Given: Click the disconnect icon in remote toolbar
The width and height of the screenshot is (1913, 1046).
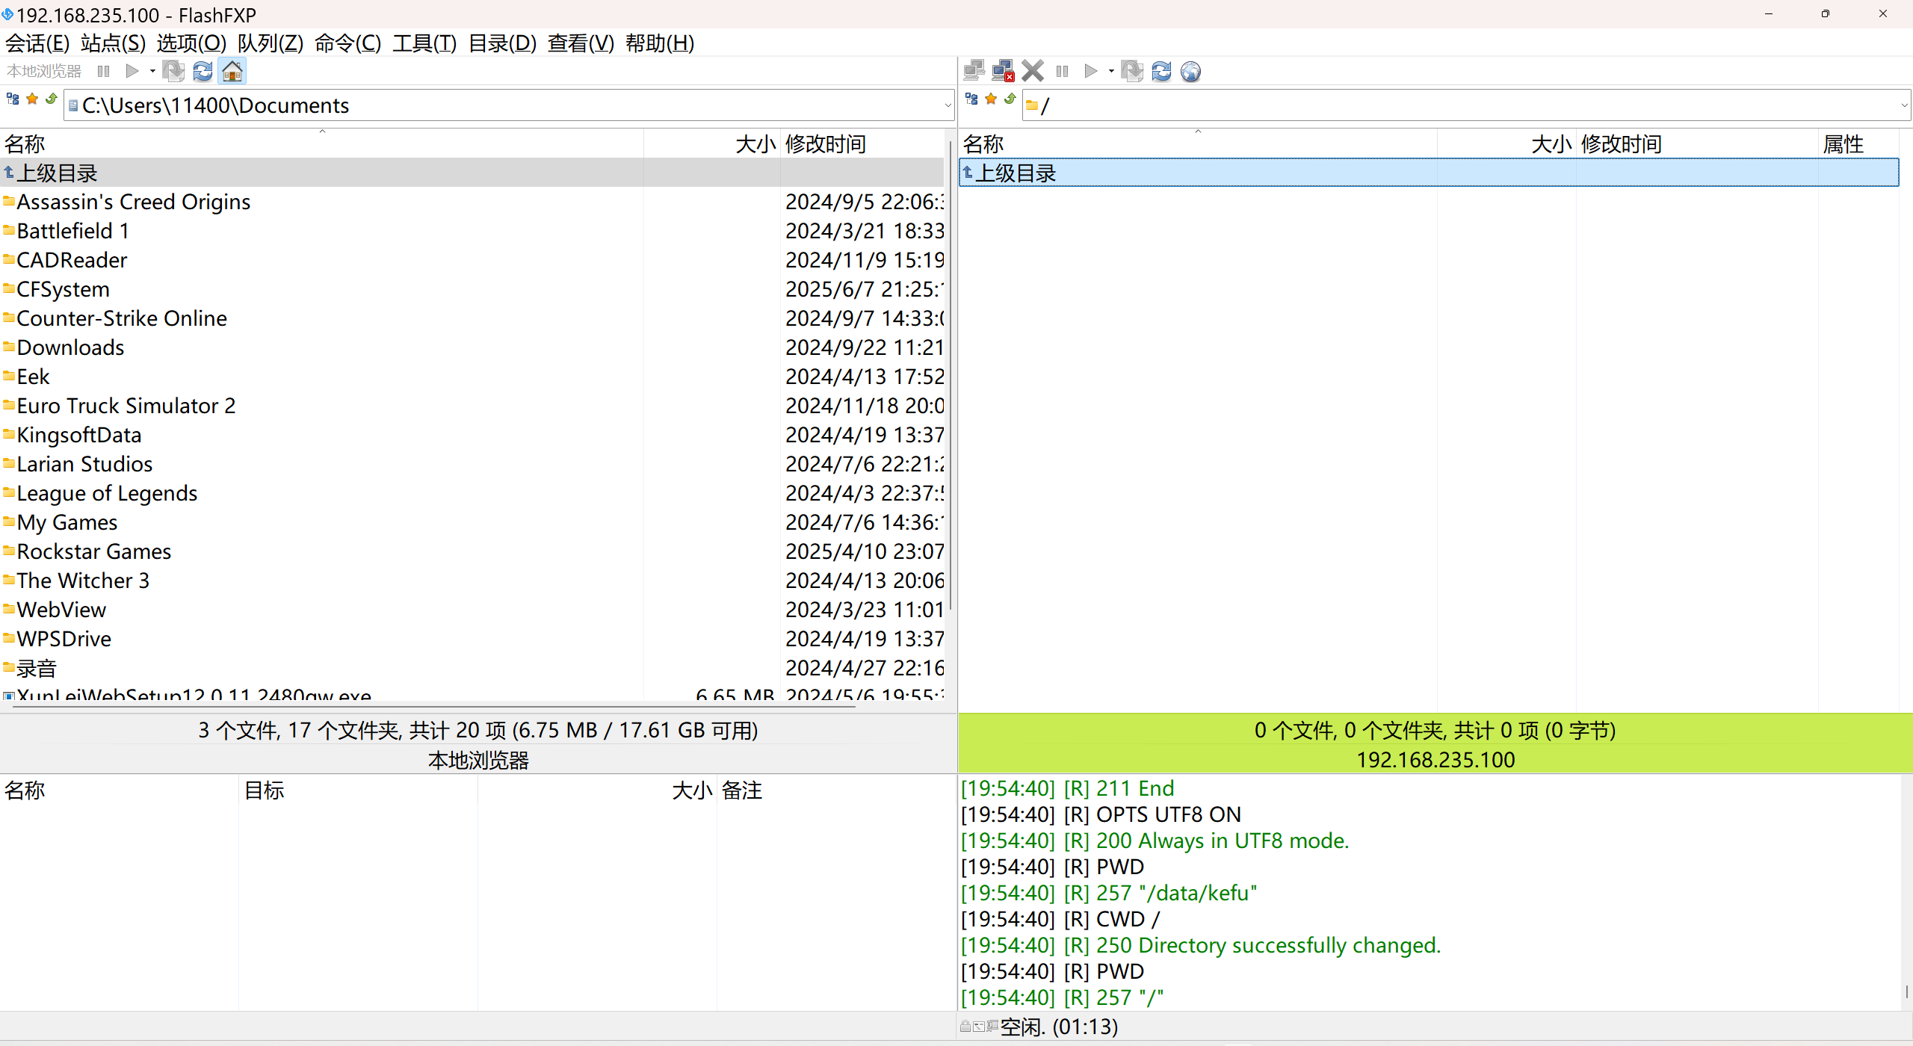Looking at the screenshot, I should tap(1002, 71).
